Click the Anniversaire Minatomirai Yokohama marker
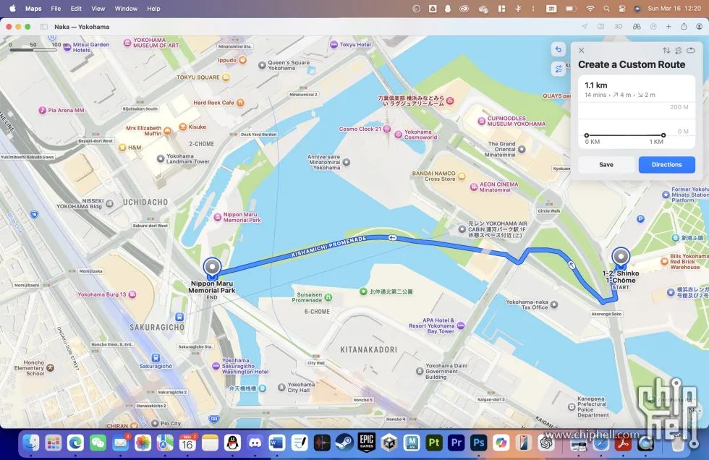 (347, 162)
